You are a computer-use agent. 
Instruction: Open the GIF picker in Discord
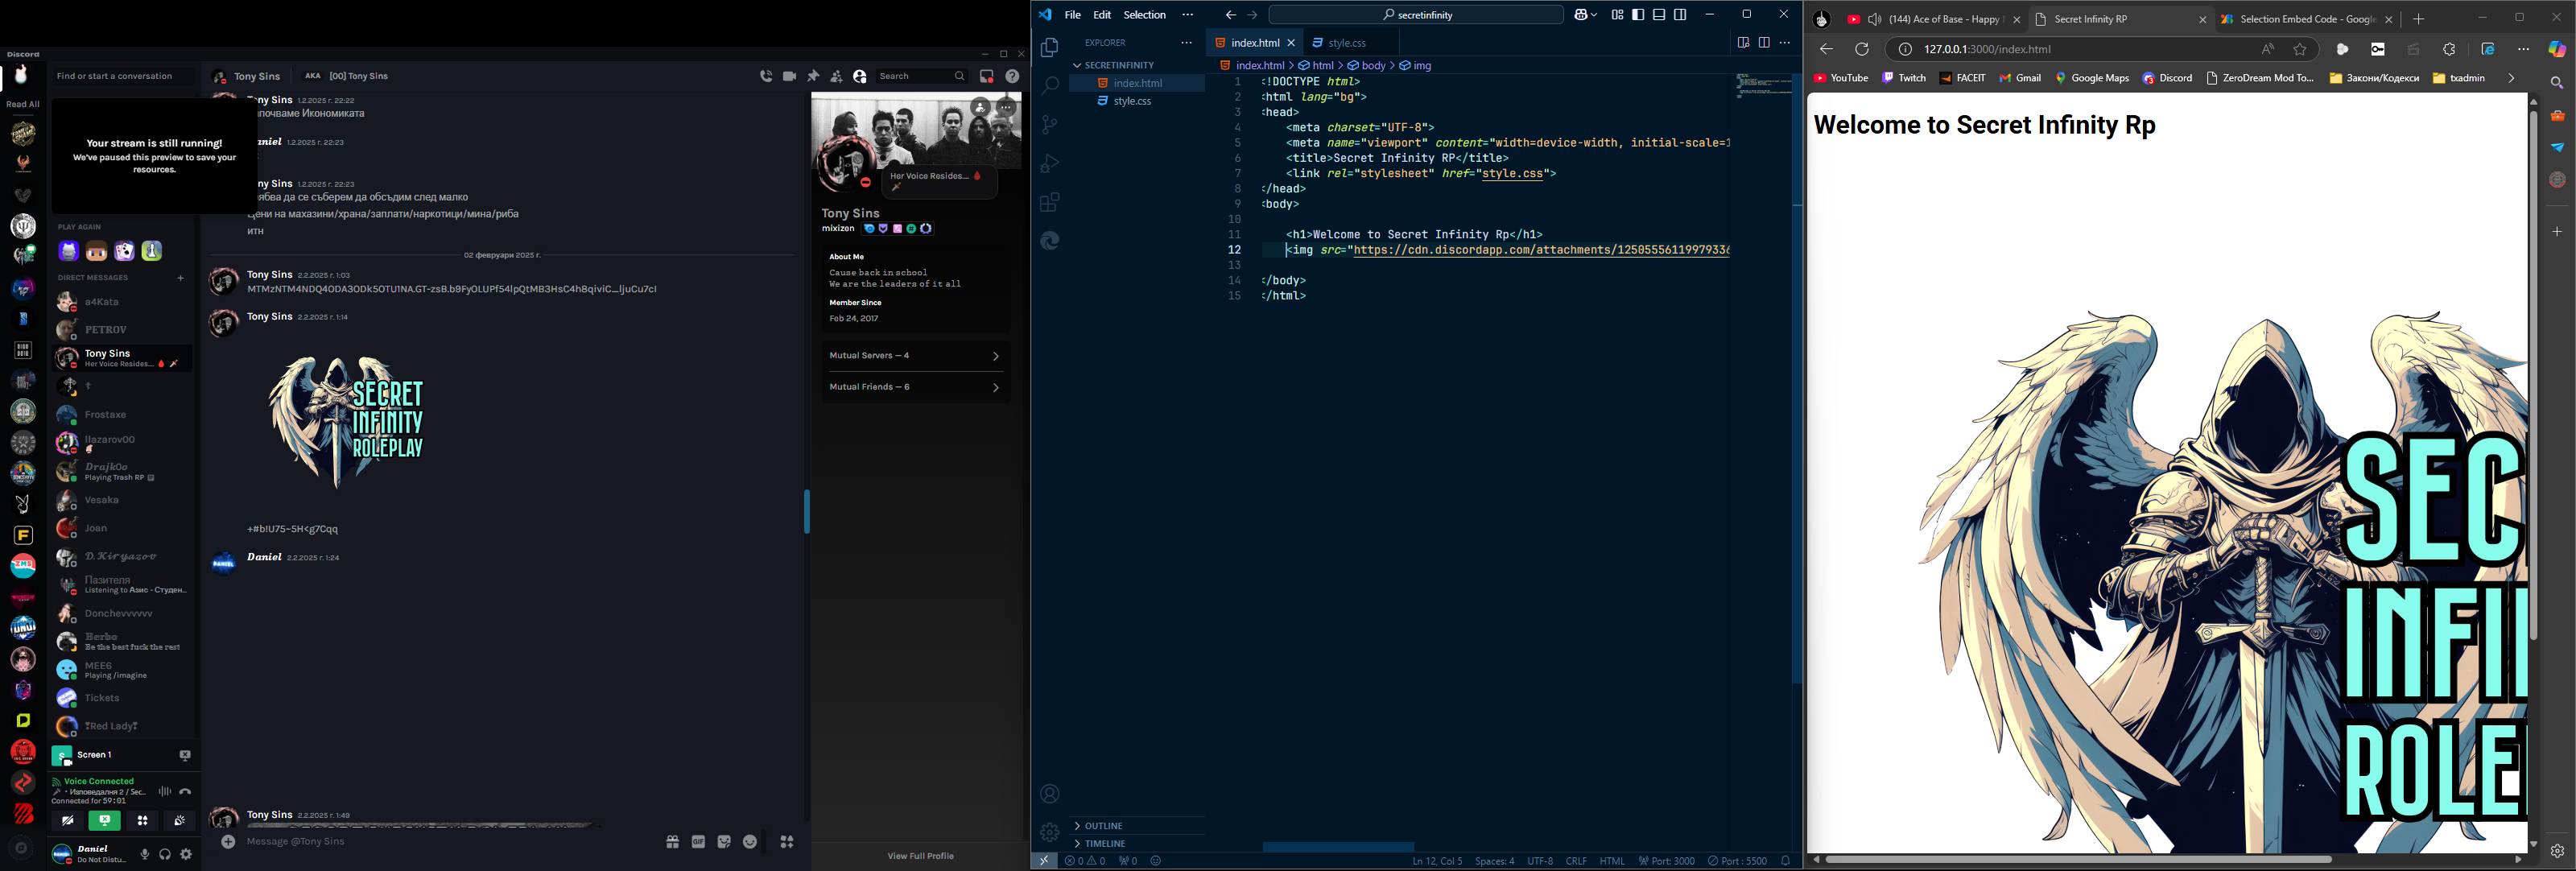pyautogui.click(x=699, y=842)
